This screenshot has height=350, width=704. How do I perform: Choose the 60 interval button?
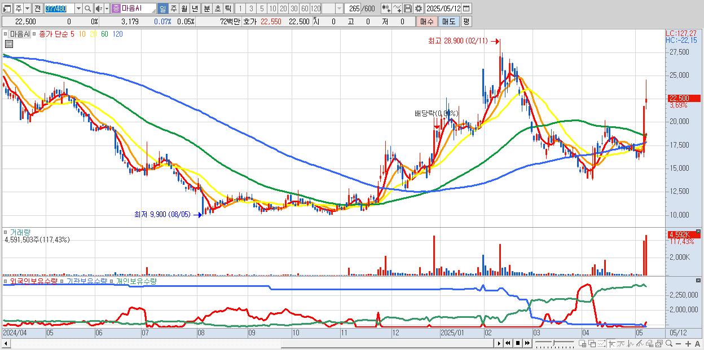pos(305,8)
